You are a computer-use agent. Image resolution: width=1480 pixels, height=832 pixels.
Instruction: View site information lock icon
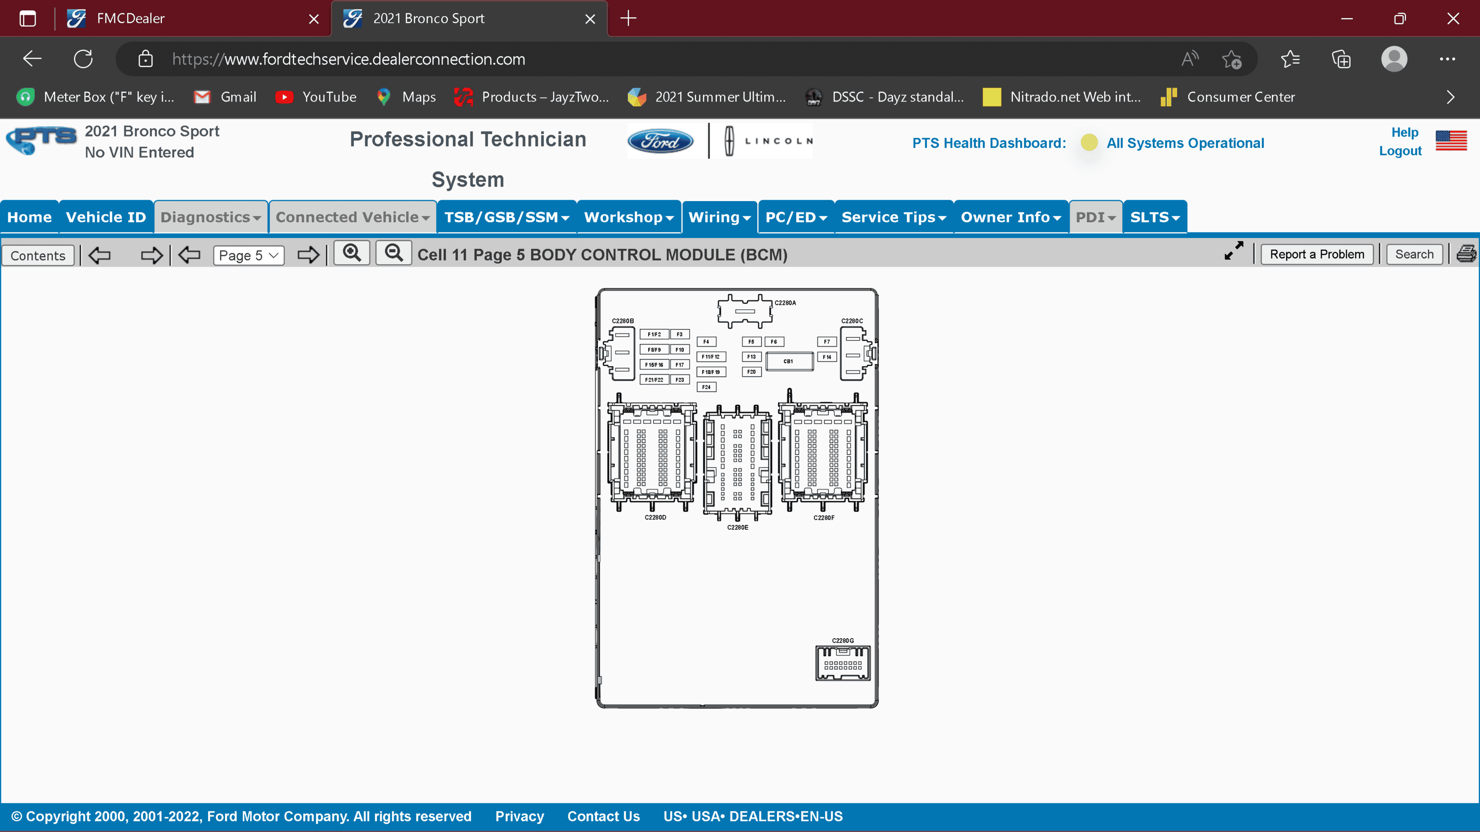[x=146, y=59]
